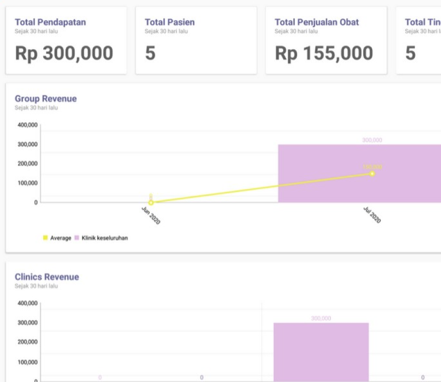Click the Jun 2020 x-axis label

[x=151, y=215]
